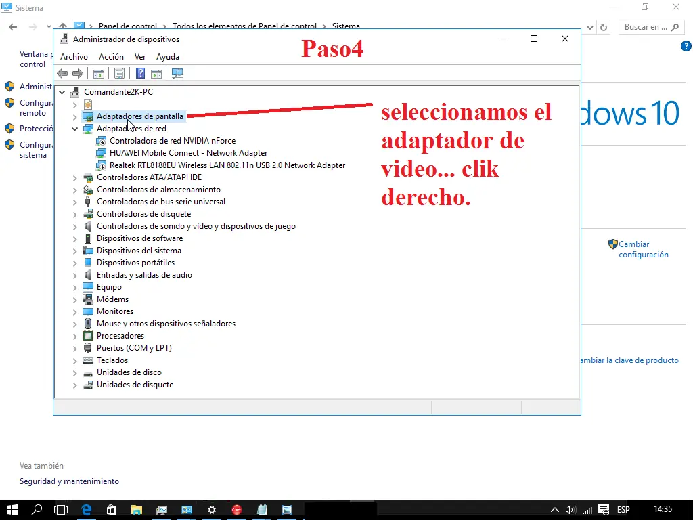
Task: Click the Back arrow in Device Manager toolbar
Action: point(62,73)
